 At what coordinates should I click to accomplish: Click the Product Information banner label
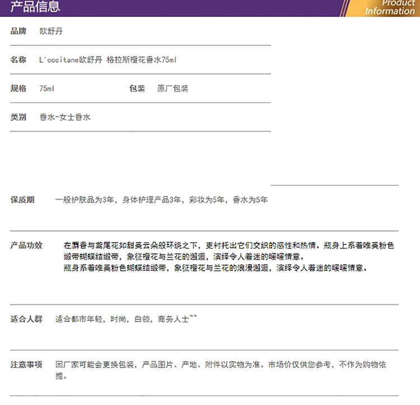[390, 7]
